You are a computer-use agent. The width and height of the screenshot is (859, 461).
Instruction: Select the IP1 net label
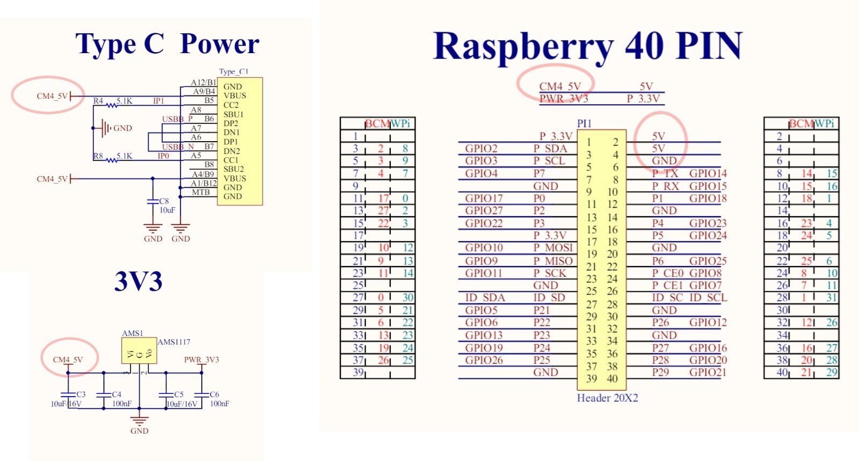pyautogui.click(x=158, y=101)
